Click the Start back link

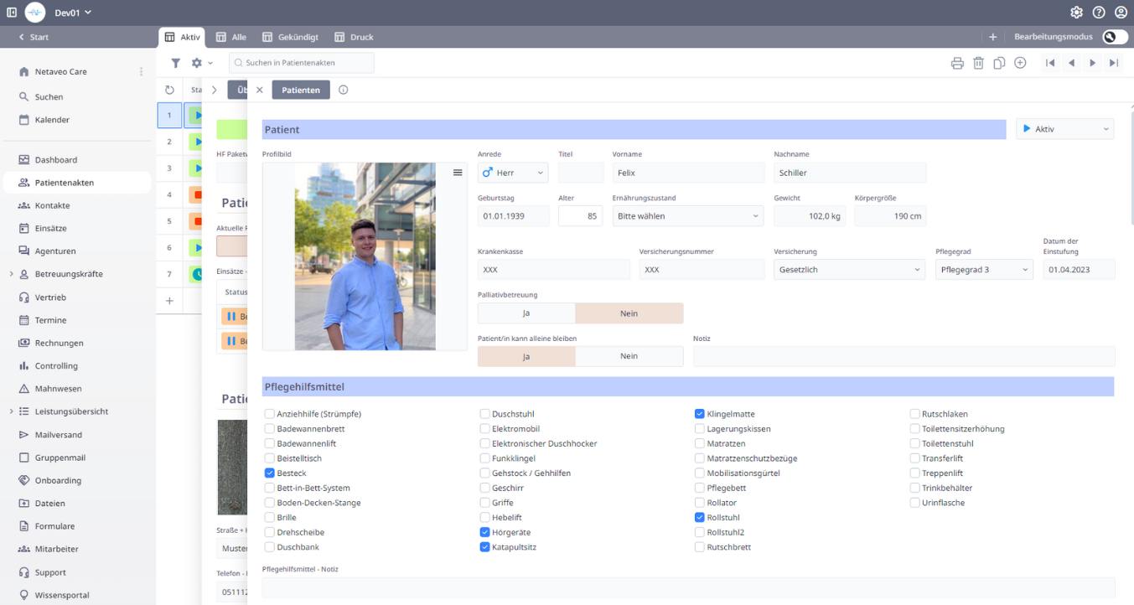pos(34,37)
